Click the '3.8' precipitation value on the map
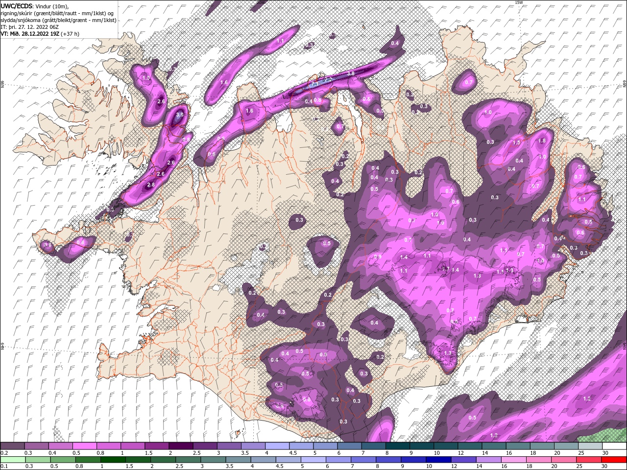Screen dimensions: 627x470 (x=351, y=73)
